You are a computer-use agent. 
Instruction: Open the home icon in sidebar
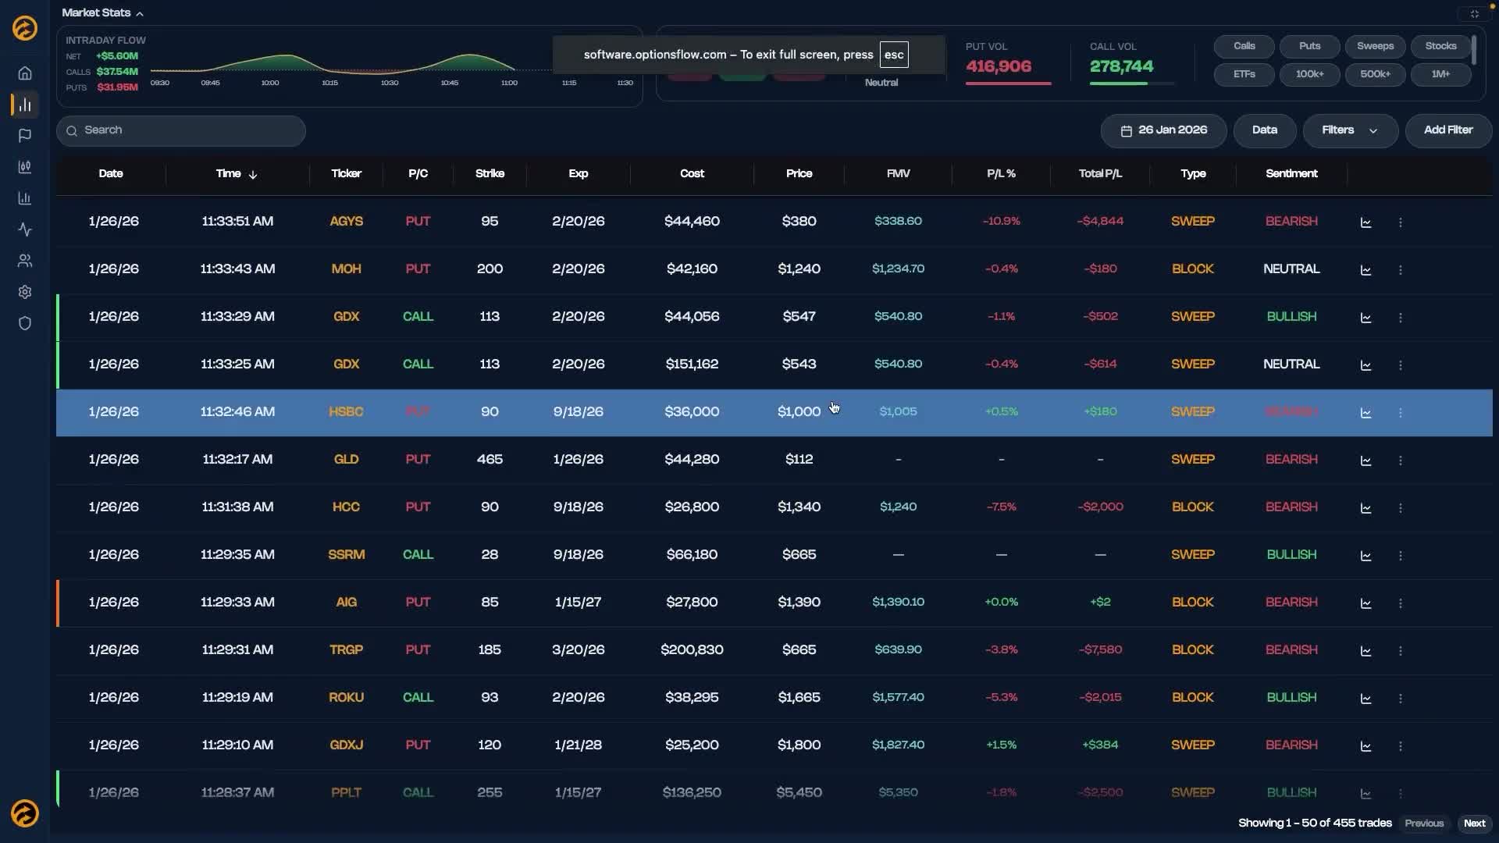click(25, 73)
